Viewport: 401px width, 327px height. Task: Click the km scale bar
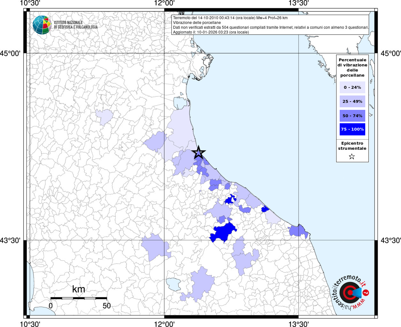79,298
